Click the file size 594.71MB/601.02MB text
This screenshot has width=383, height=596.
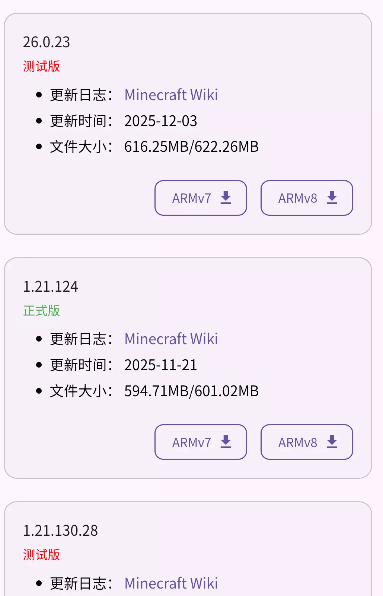pyautogui.click(x=191, y=391)
